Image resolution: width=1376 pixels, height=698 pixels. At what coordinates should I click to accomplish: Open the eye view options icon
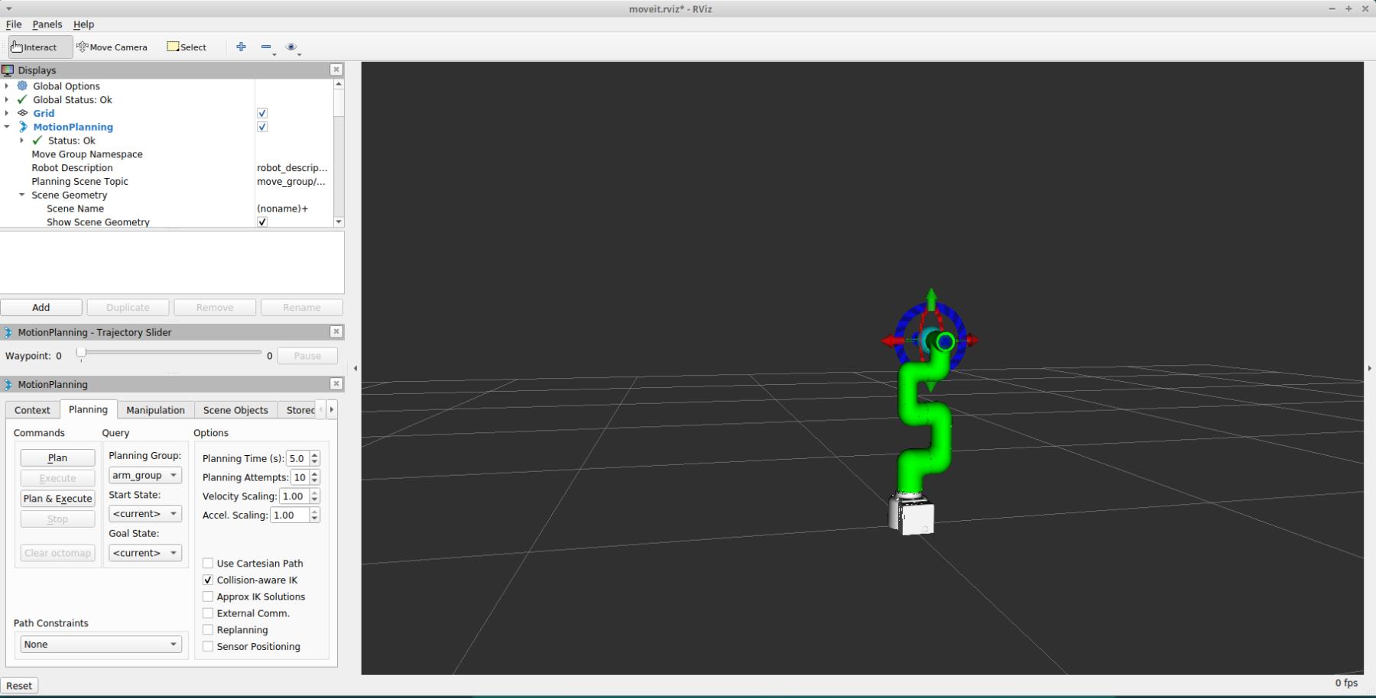coord(290,47)
